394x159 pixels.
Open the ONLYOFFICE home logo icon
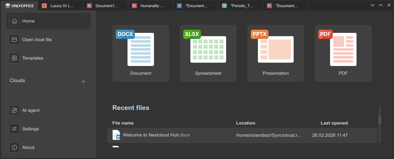(x=8, y=5)
